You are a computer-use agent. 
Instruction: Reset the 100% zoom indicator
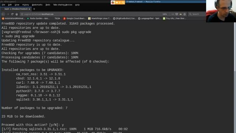165,14
